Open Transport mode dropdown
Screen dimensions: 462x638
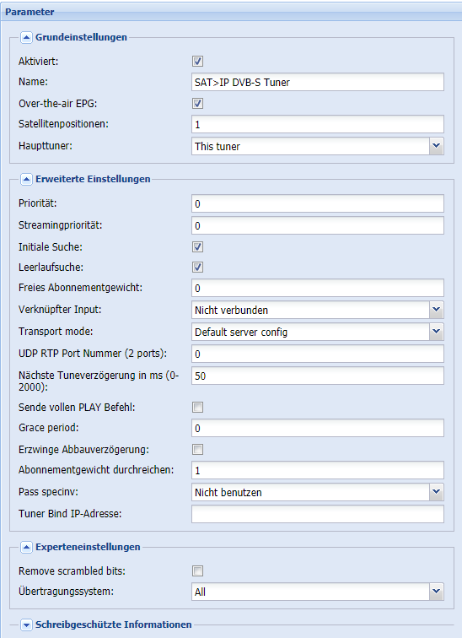point(437,332)
